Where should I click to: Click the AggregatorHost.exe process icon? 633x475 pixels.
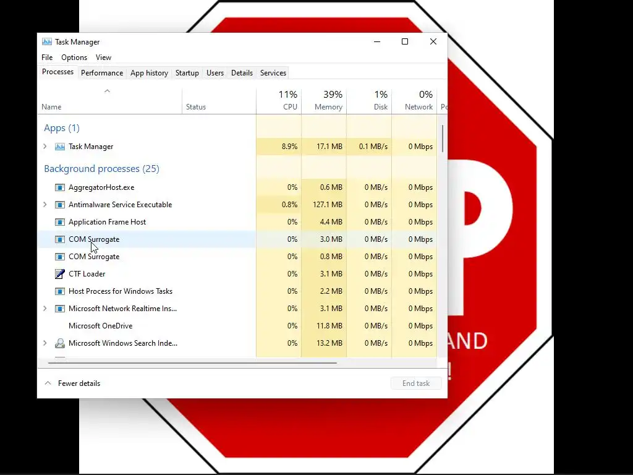60,187
